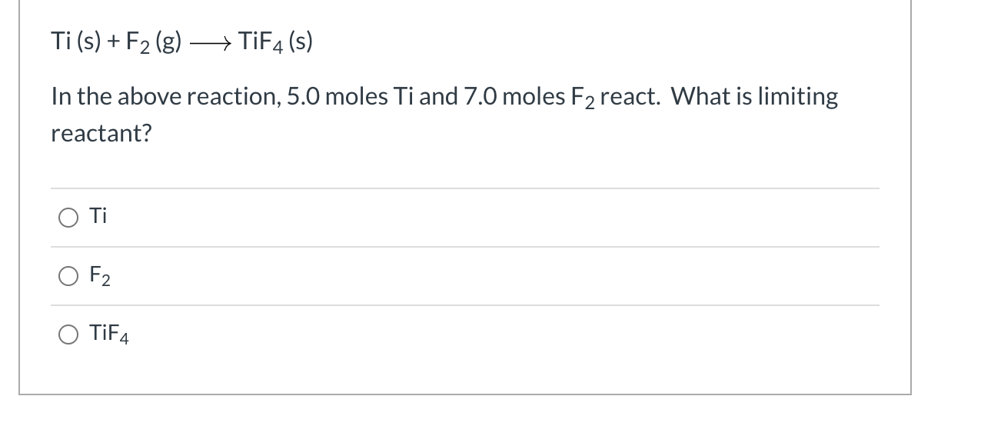Click the circle next to TiF4
This screenshot has height=446, width=981.
[68, 334]
